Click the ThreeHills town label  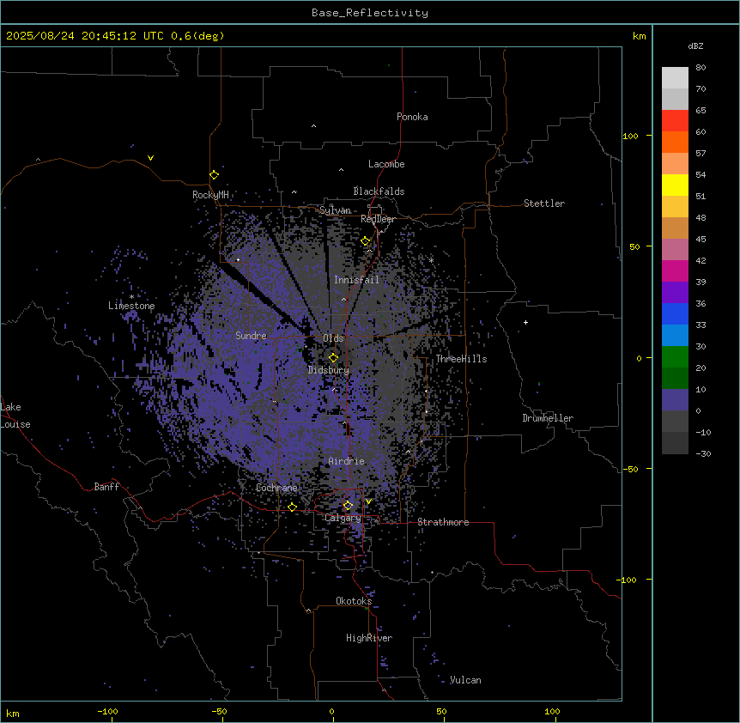click(461, 359)
